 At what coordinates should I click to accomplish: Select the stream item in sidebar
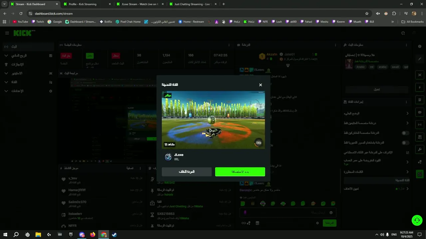28,47
